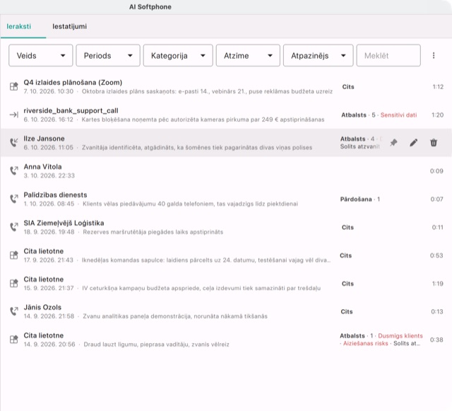Click the app icon of the 17. 9. 2026. 21:43 recording
This screenshot has width=452, height=411.
click(14, 255)
